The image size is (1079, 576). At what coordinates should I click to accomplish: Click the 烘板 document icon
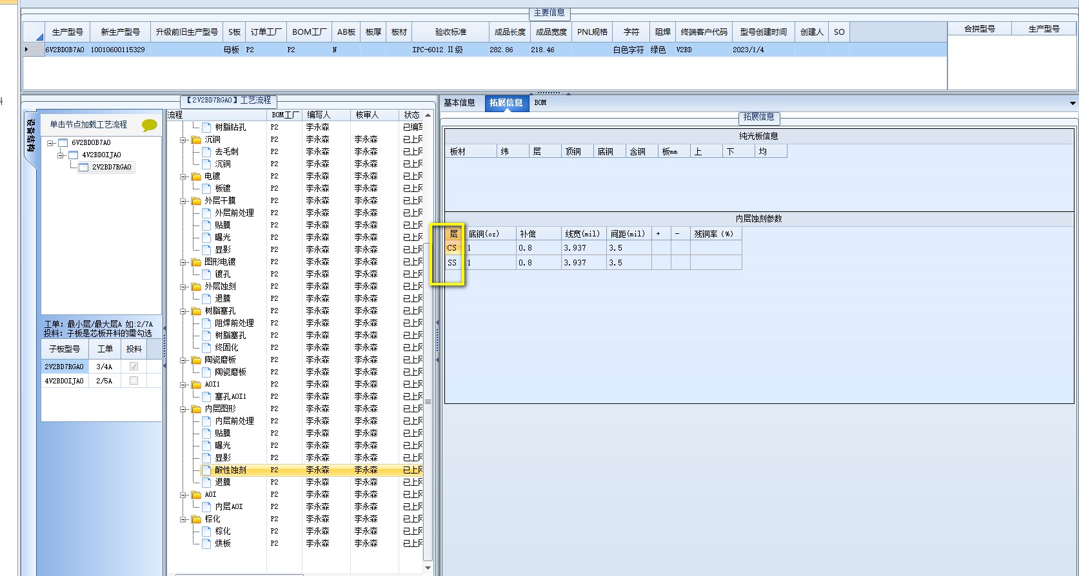pyautogui.click(x=206, y=543)
